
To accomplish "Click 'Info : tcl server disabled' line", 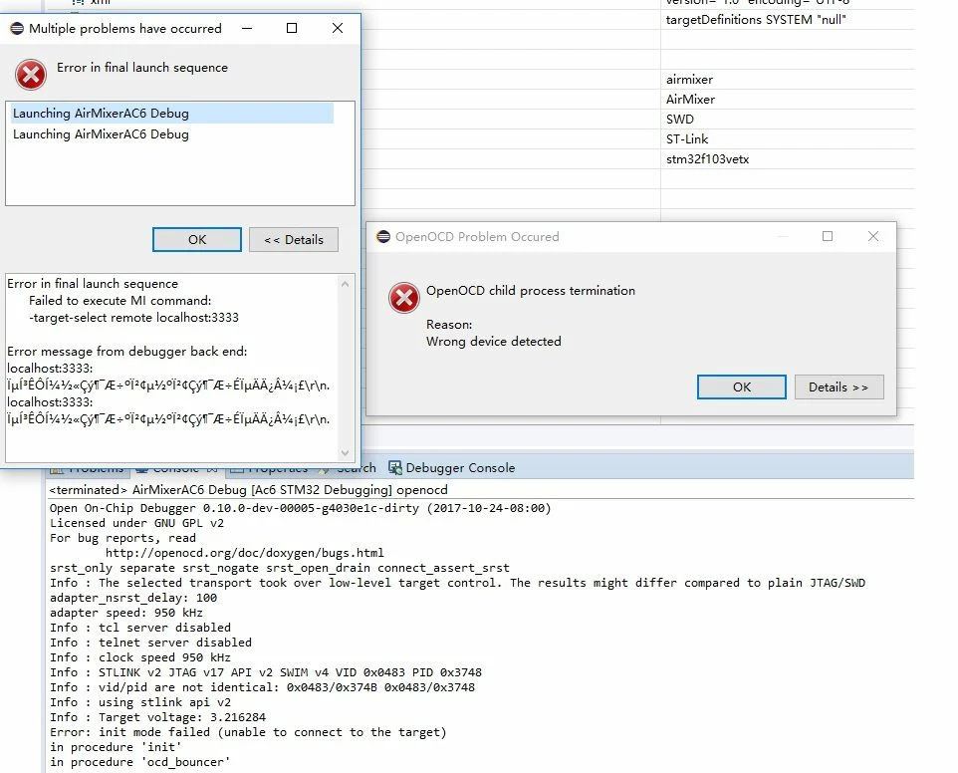I will (x=139, y=628).
